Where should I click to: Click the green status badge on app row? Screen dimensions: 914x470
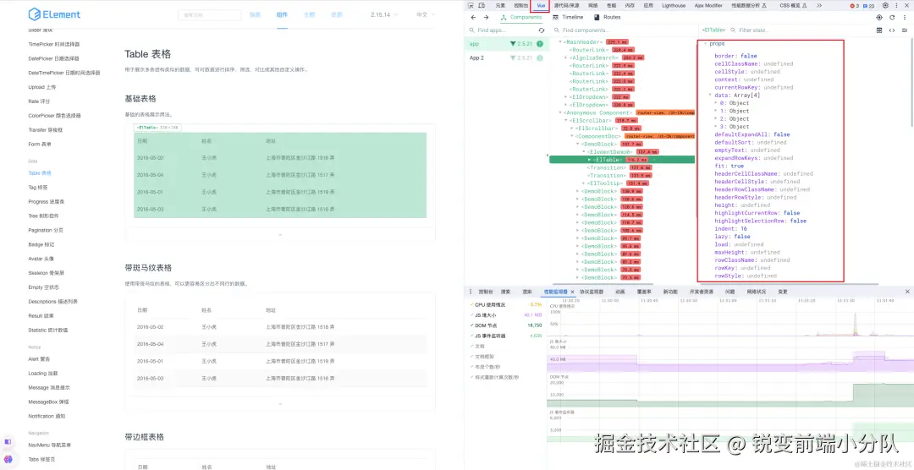point(540,44)
